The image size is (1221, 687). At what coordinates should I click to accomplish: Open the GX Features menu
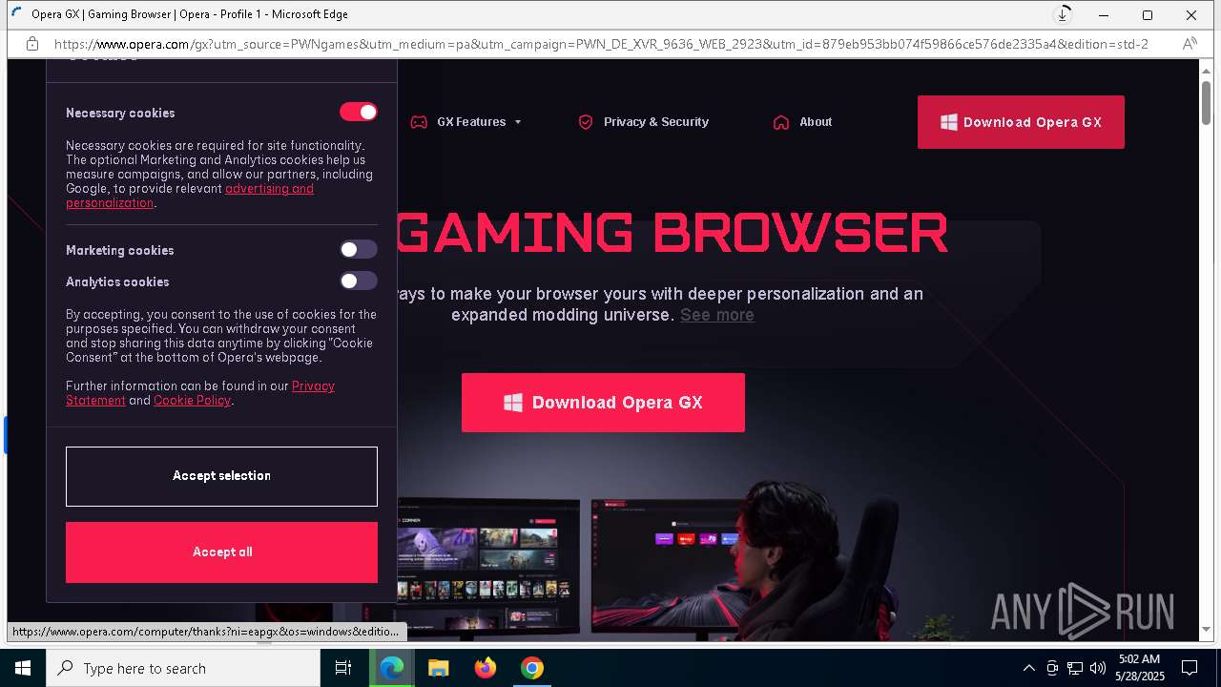coord(471,122)
